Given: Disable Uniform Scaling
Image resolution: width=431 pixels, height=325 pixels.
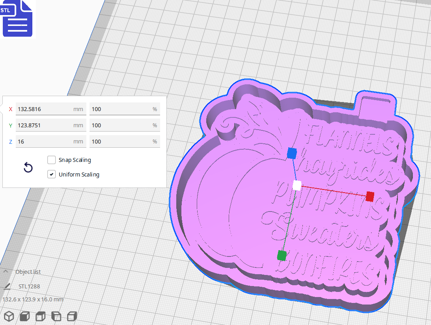Looking at the screenshot, I should pos(51,174).
